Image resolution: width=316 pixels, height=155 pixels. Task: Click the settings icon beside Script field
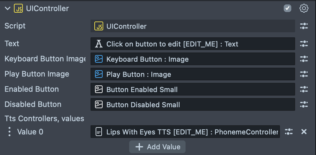[304, 26]
